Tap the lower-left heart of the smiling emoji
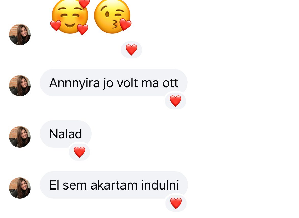Image resolution: width=299 pixels, height=218 pixels. [56, 25]
